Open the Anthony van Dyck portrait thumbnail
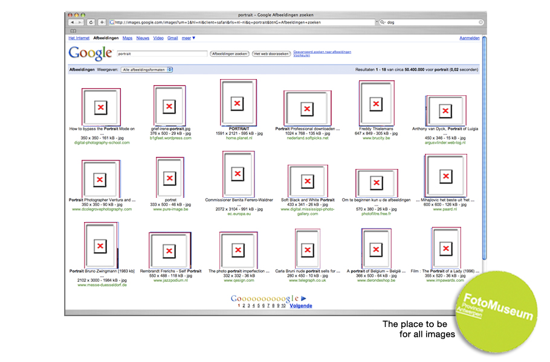The image size is (550, 362). pyautogui.click(x=445, y=110)
